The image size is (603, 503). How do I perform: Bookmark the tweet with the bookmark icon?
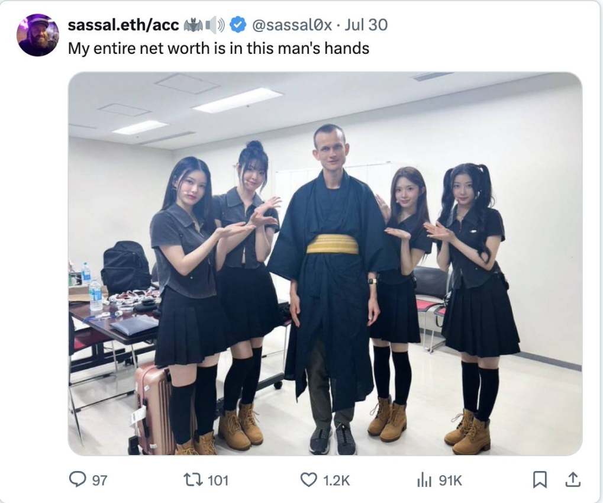click(x=540, y=480)
